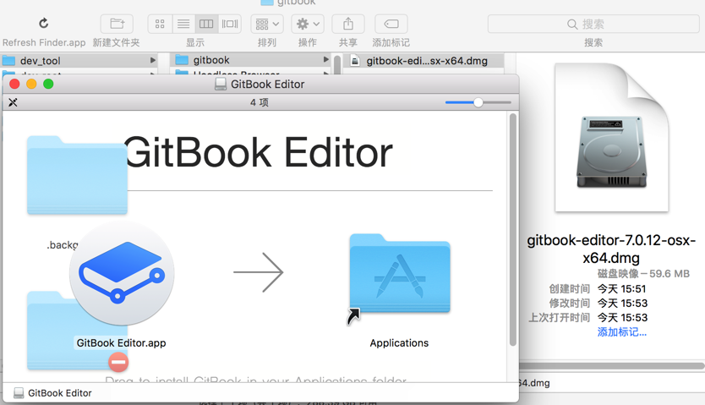Screen dimensions: 705x405
Task: Click the horizontal scrollbar in Finder preview pane
Action: (612, 366)
